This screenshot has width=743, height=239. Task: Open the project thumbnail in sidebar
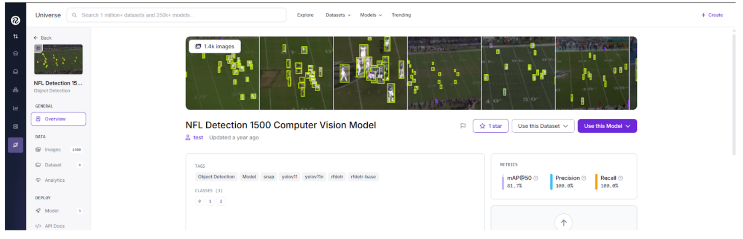pos(59,59)
